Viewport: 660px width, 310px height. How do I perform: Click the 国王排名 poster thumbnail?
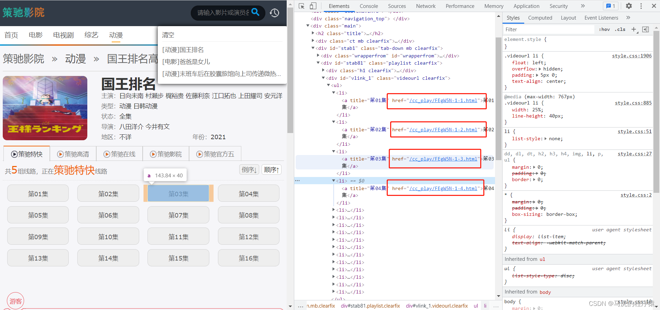coord(45,108)
